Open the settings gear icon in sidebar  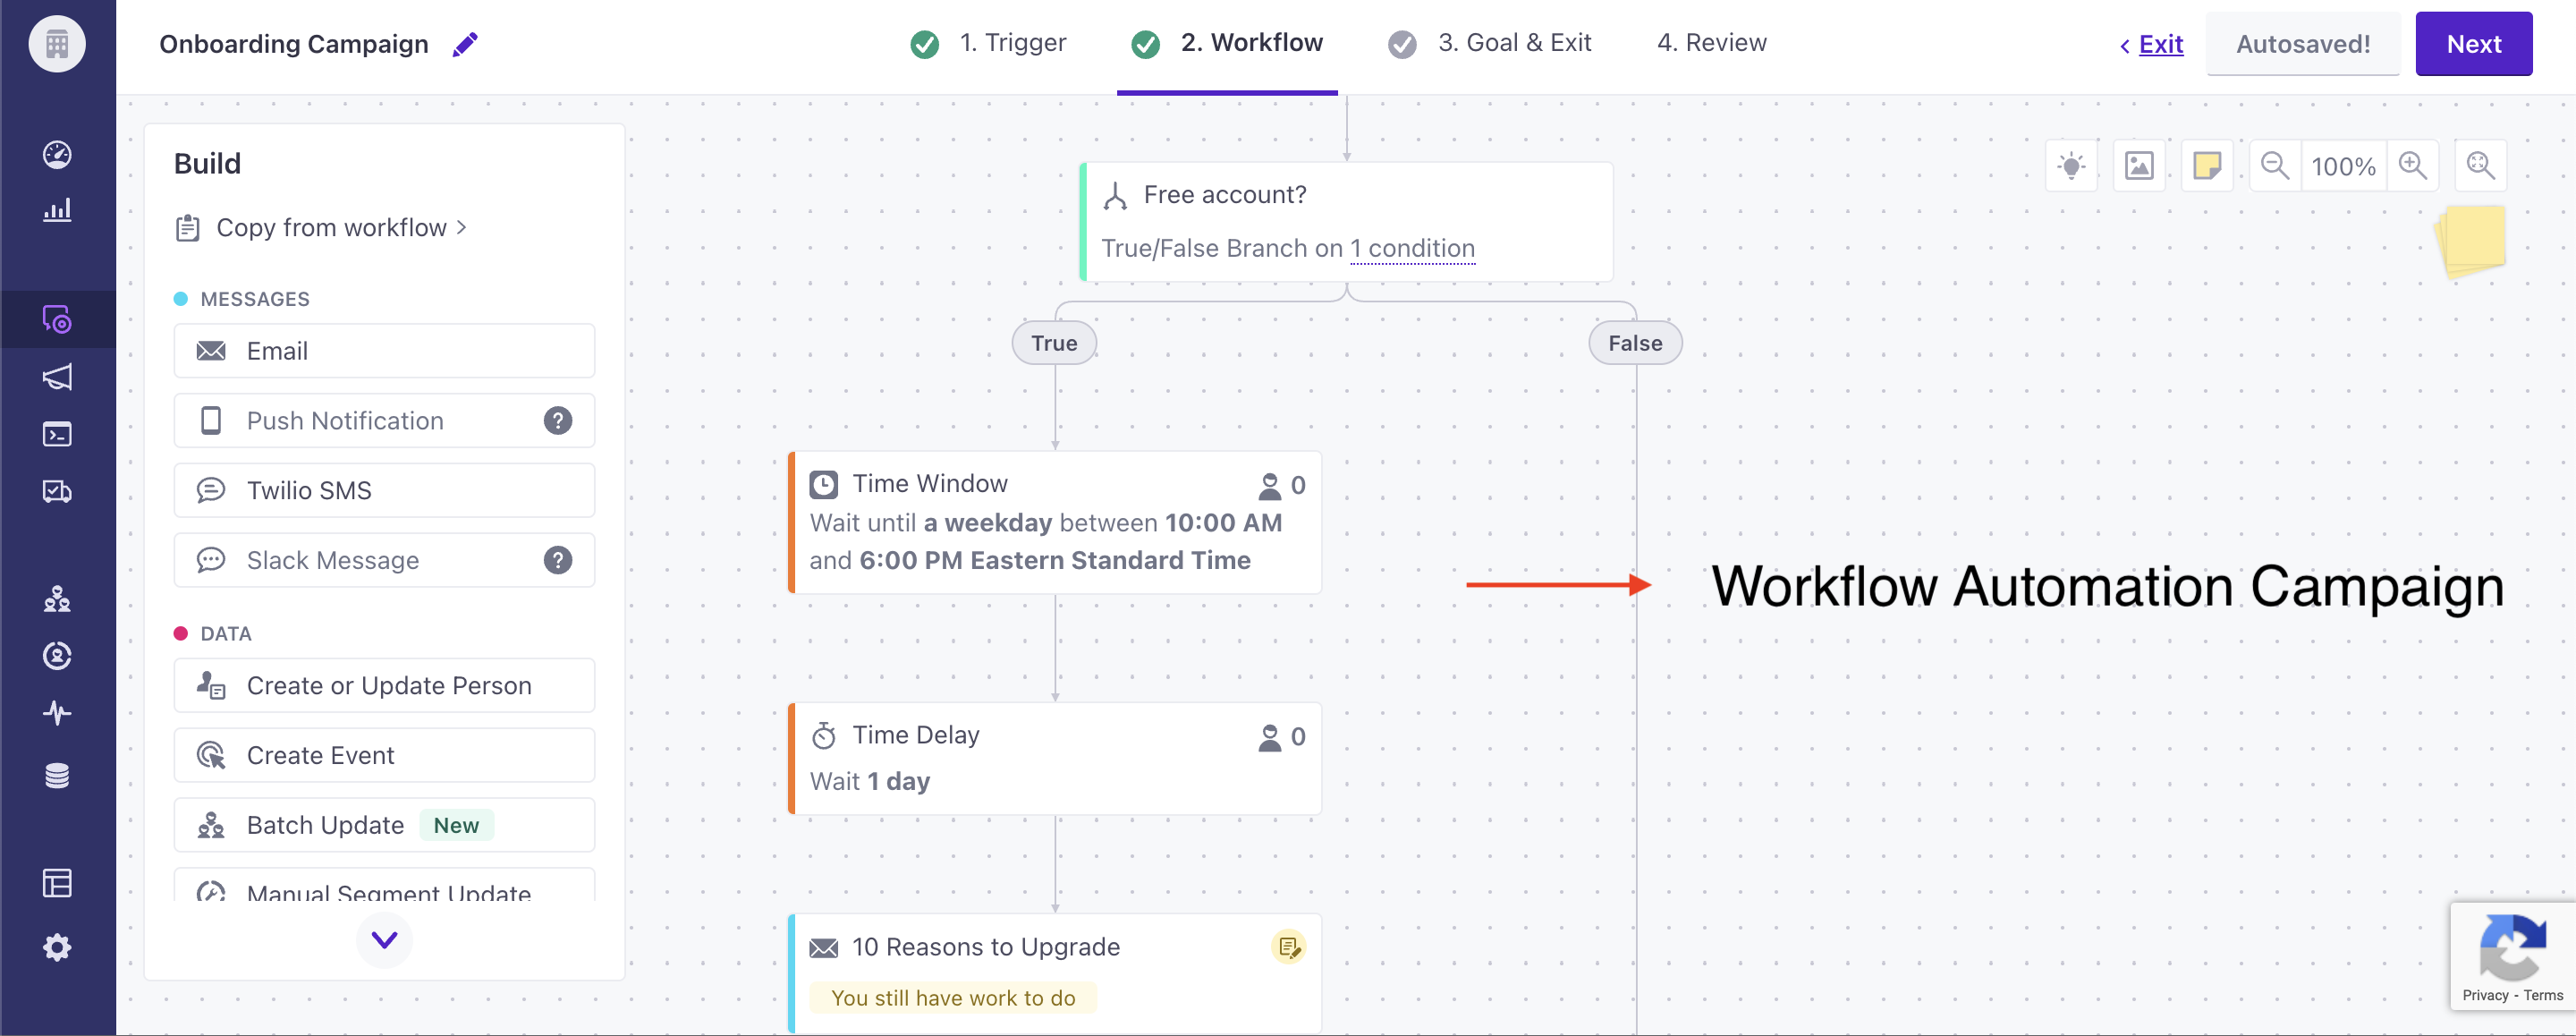click(x=57, y=947)
